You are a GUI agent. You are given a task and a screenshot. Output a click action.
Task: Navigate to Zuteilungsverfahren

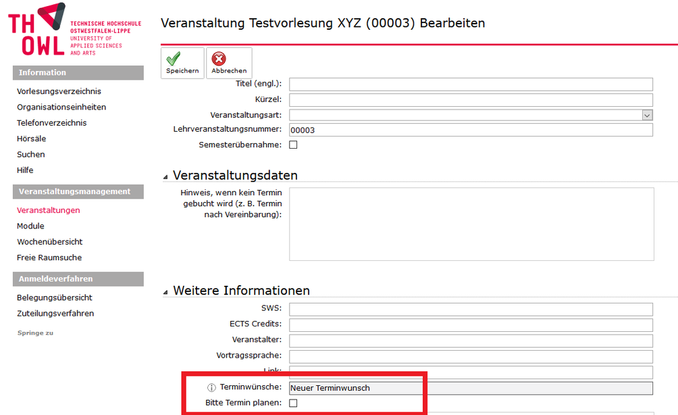point(55,314)
